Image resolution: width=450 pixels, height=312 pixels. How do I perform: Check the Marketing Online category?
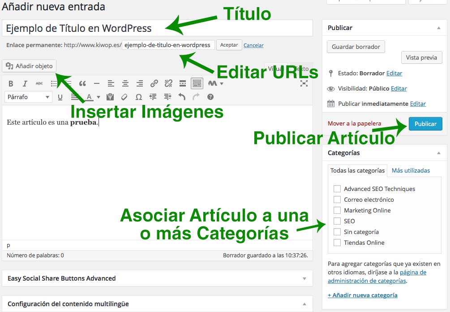[337, 210]
